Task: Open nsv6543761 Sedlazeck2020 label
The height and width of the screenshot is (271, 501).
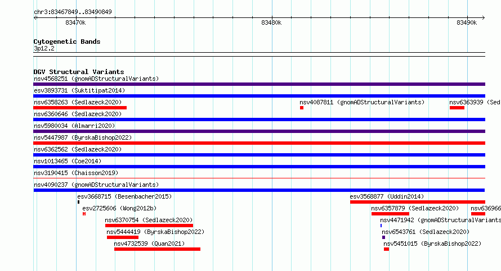Action: coord(426,232)
